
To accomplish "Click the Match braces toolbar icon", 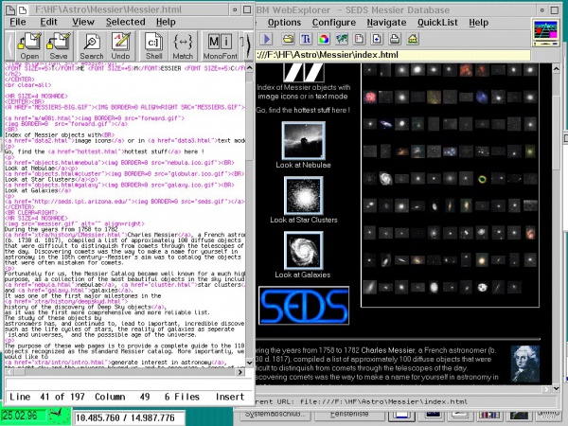I will 184,44.
